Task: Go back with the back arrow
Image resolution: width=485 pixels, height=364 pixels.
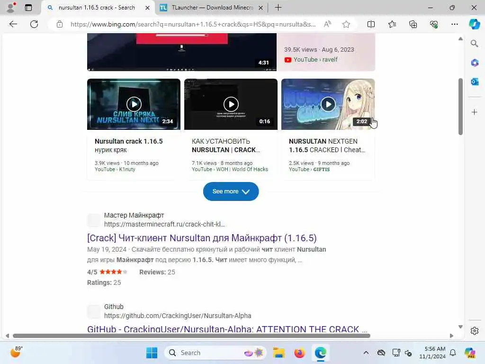Action: coord(13,24)
